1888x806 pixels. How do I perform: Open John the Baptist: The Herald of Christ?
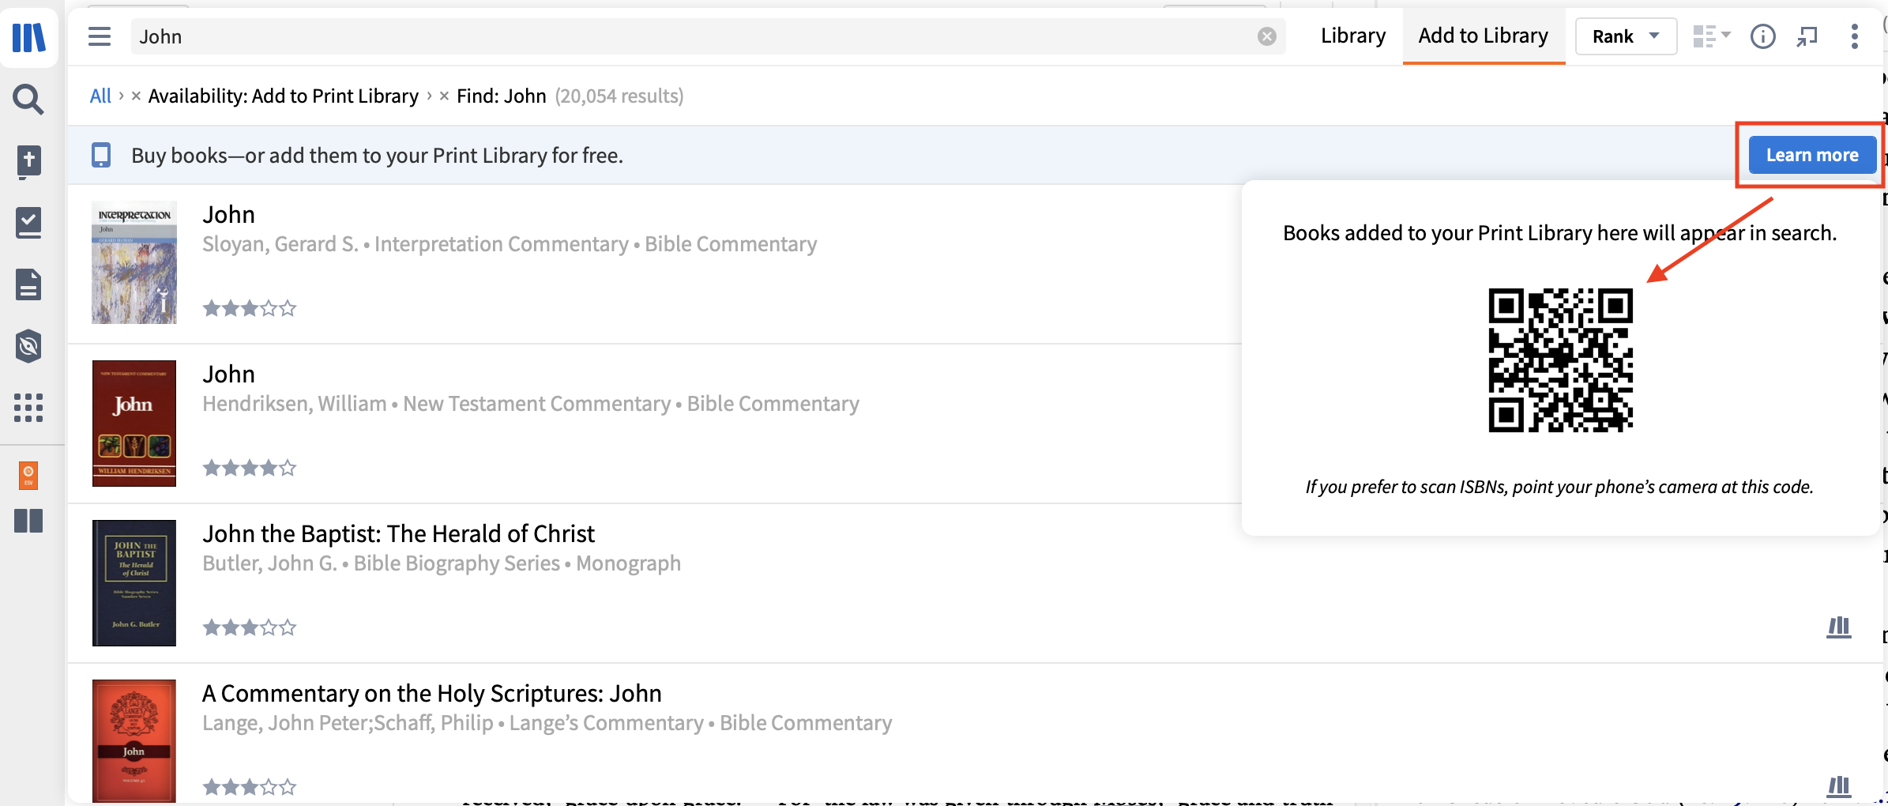398,533
